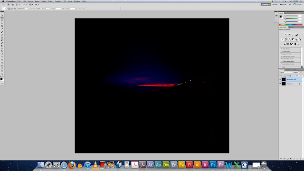
Task: Enable the Anti-alias checkbox
Action: [29, 9]
